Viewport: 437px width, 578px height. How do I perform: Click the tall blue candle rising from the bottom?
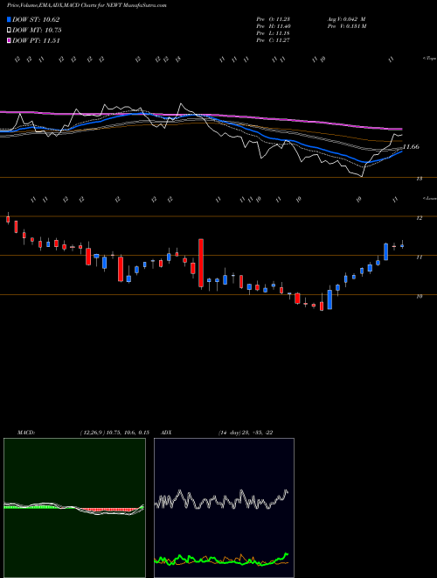click(329, 300)
